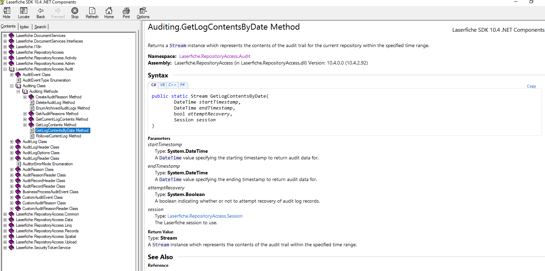Open the Laserfiche.RepositoryAccess.Session type link
545x271 pixels.
[x=205, y=216]
